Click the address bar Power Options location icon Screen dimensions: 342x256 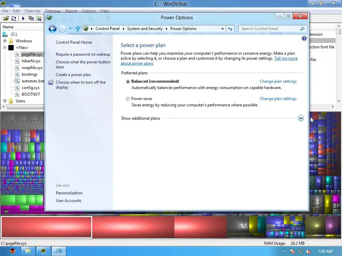[x=86, y=29]
